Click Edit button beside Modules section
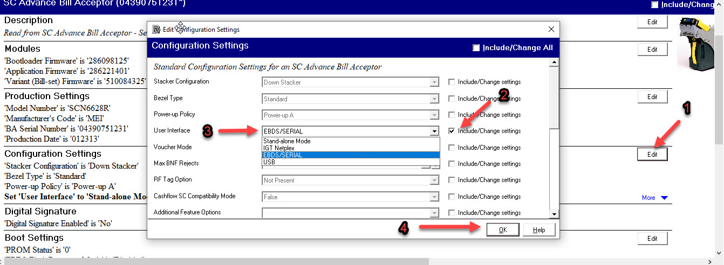This screenshot has height=265, width=724. (652, 50)
